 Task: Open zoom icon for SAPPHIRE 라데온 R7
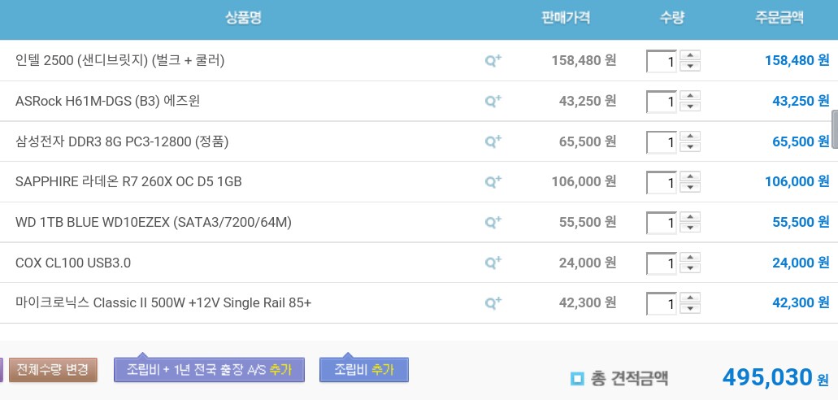493,181
